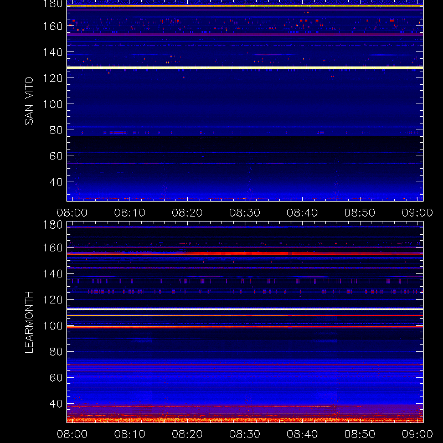
Task: Select the 08:00 time label under San Vito plot
Action: [72, 213]
